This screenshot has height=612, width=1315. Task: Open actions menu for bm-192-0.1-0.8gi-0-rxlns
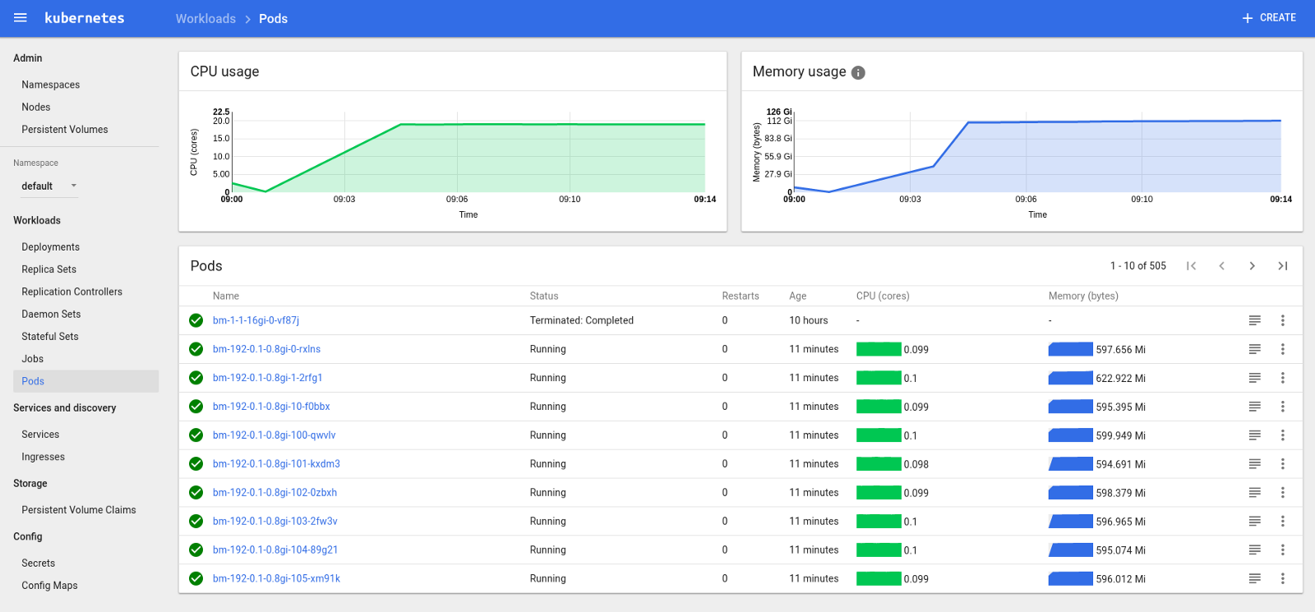(1282, 349)
